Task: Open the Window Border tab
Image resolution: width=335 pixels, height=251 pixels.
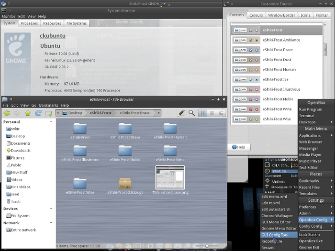Action: 281,15
